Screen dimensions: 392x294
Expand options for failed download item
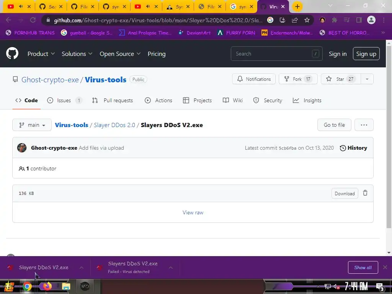(170, 268)
